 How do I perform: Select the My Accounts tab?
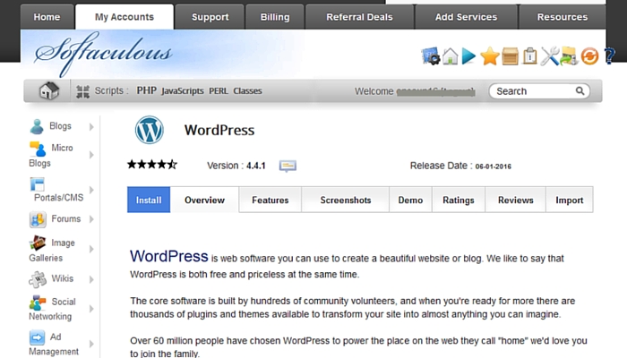pyautogui.click(x=125, y=17)
